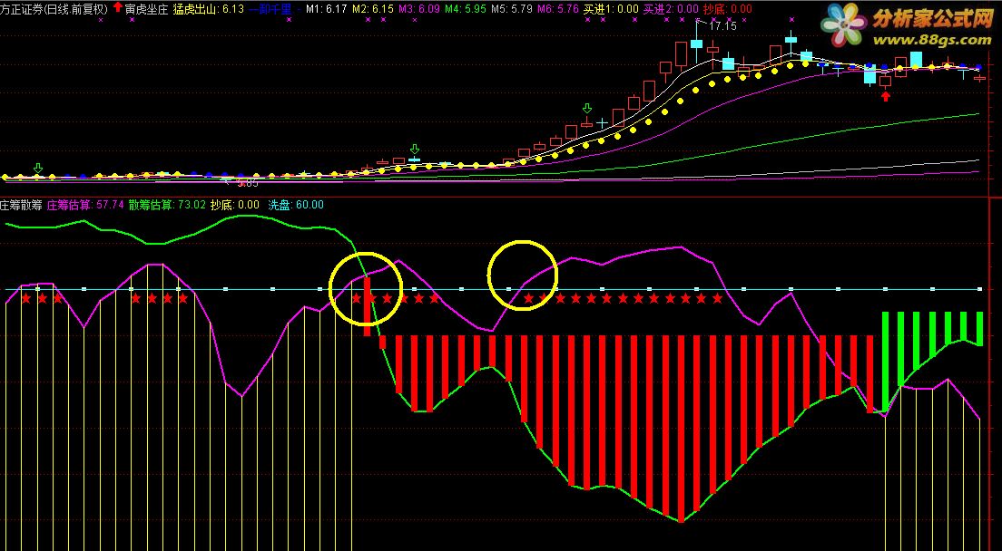Click the 买进1: 0.00 readout
Viewport: 1002px width, 551px height.
pos(611,9)
